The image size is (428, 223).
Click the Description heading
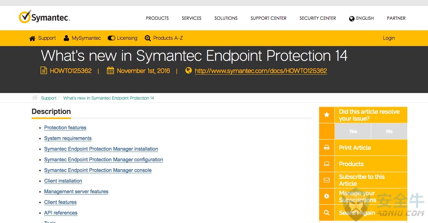51,111
